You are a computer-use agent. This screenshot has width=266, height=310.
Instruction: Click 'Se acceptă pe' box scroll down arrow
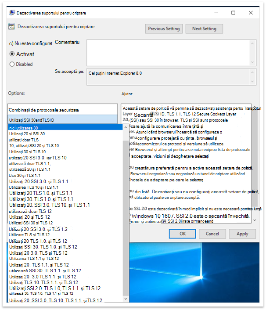point(252,82)
